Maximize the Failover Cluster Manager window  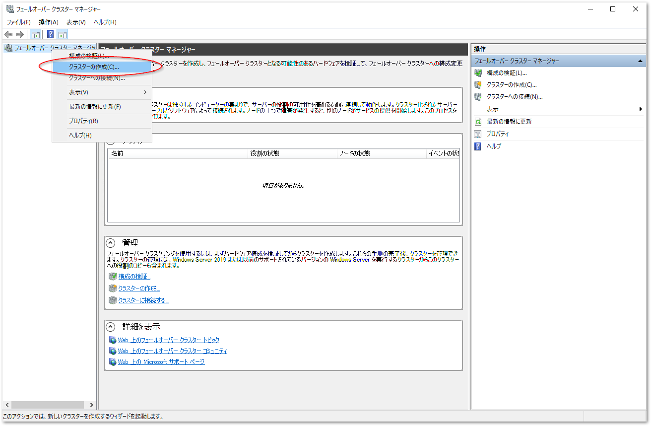click(x=613, y=9)
